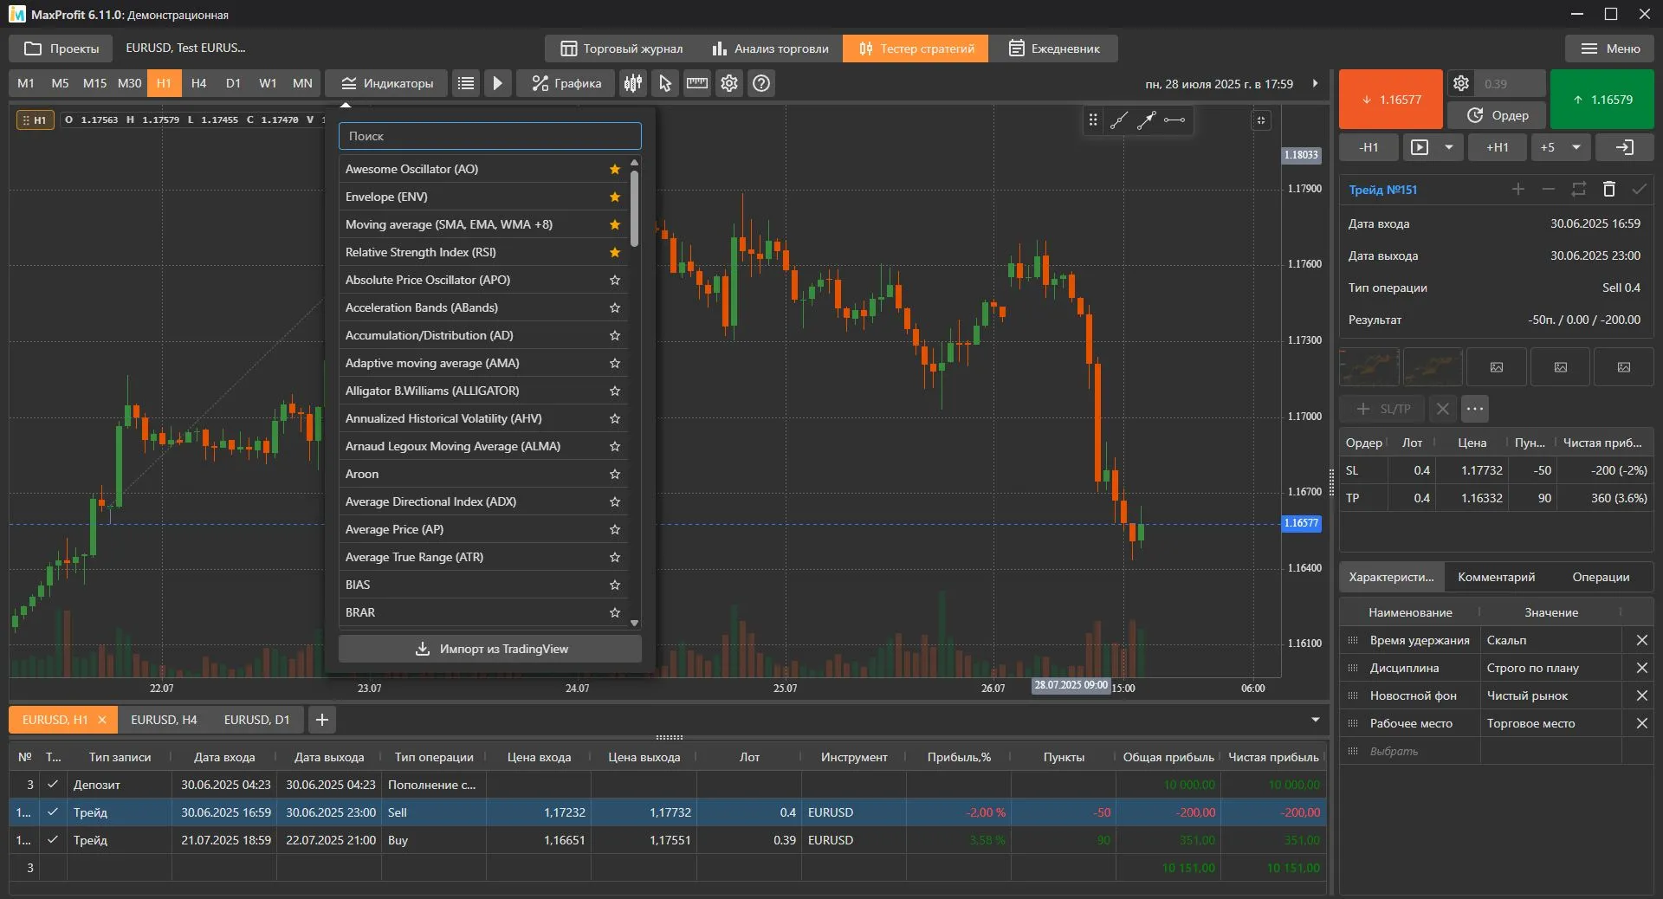Unfavorite Moving average star
Screen dimensions: 1663x899
click(615, 224)
